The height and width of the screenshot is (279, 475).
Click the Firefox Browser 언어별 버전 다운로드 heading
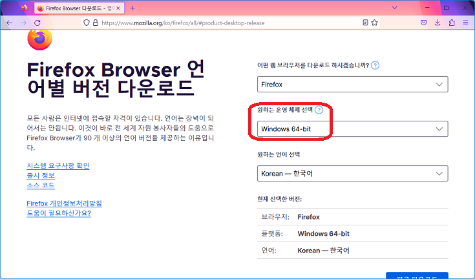[116, 79]
